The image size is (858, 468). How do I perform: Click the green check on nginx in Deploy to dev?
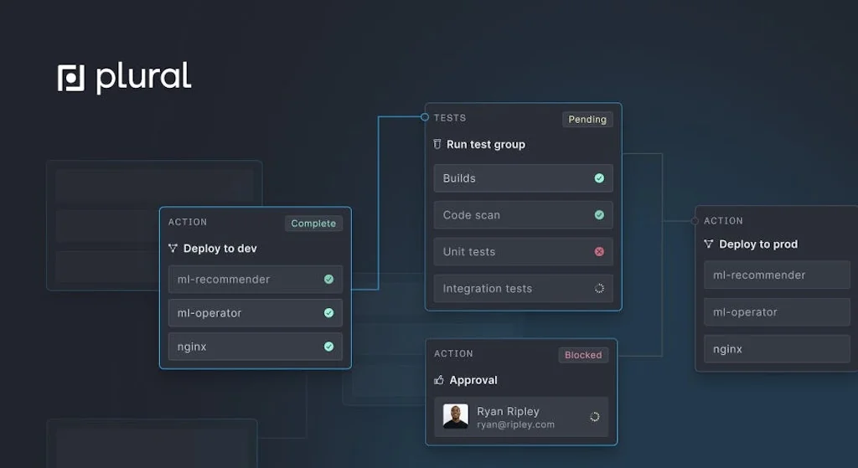click(x=328, y=347)
